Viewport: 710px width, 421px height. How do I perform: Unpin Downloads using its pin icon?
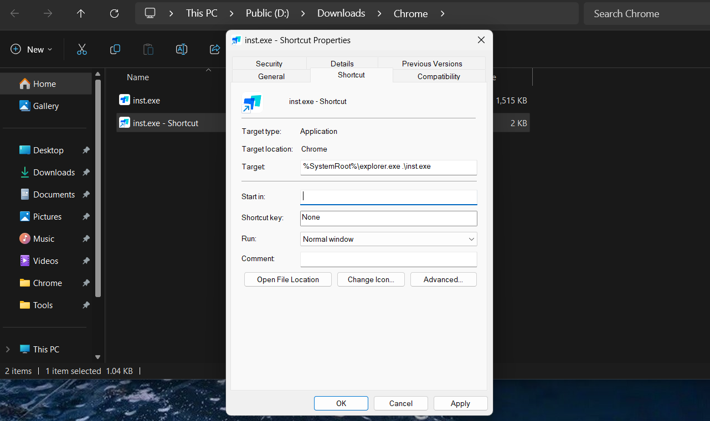point(86,173)
